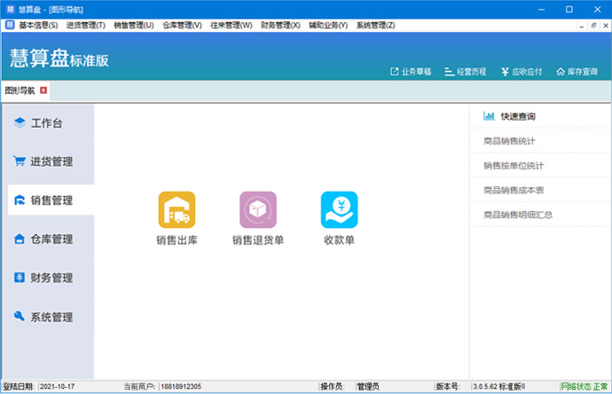
Task: Minimize the inner MDI child window
Action: (582, 26)
